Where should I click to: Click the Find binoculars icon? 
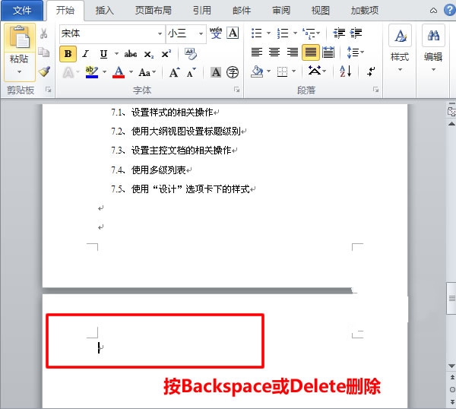[x=433, y=36]
